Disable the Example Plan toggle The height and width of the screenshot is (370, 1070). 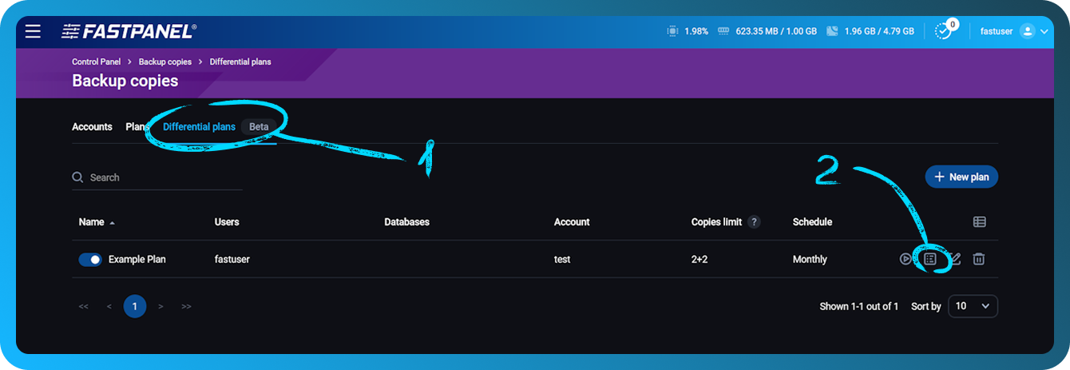pos(90,260)
